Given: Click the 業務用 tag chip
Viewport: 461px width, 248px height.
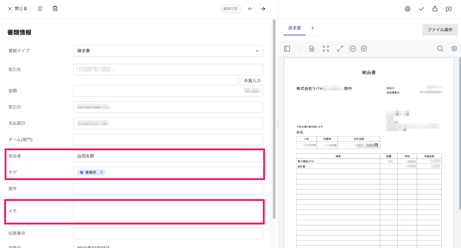Looking at the screenshot, I should click(91, 172).
